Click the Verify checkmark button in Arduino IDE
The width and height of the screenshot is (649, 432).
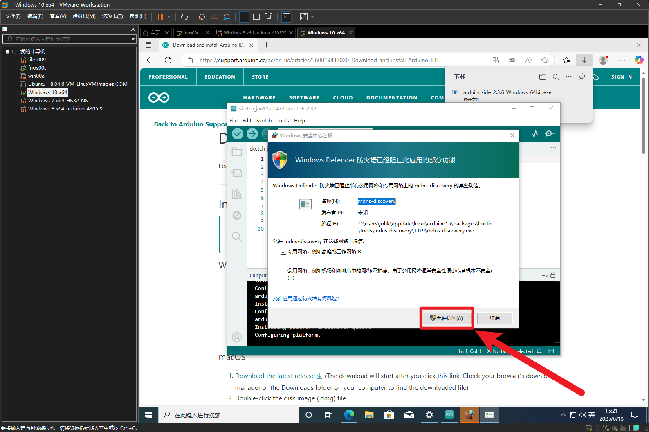(238, 134)
